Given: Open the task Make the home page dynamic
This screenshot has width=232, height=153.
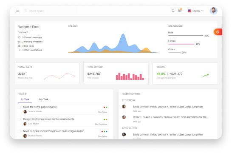Looking at the screenshot, I should pos(40,107).
